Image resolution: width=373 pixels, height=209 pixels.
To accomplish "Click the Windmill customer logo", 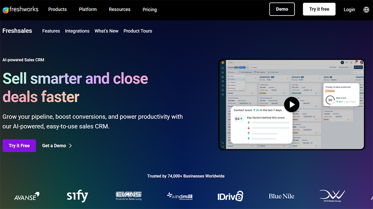I will [180, 196].
